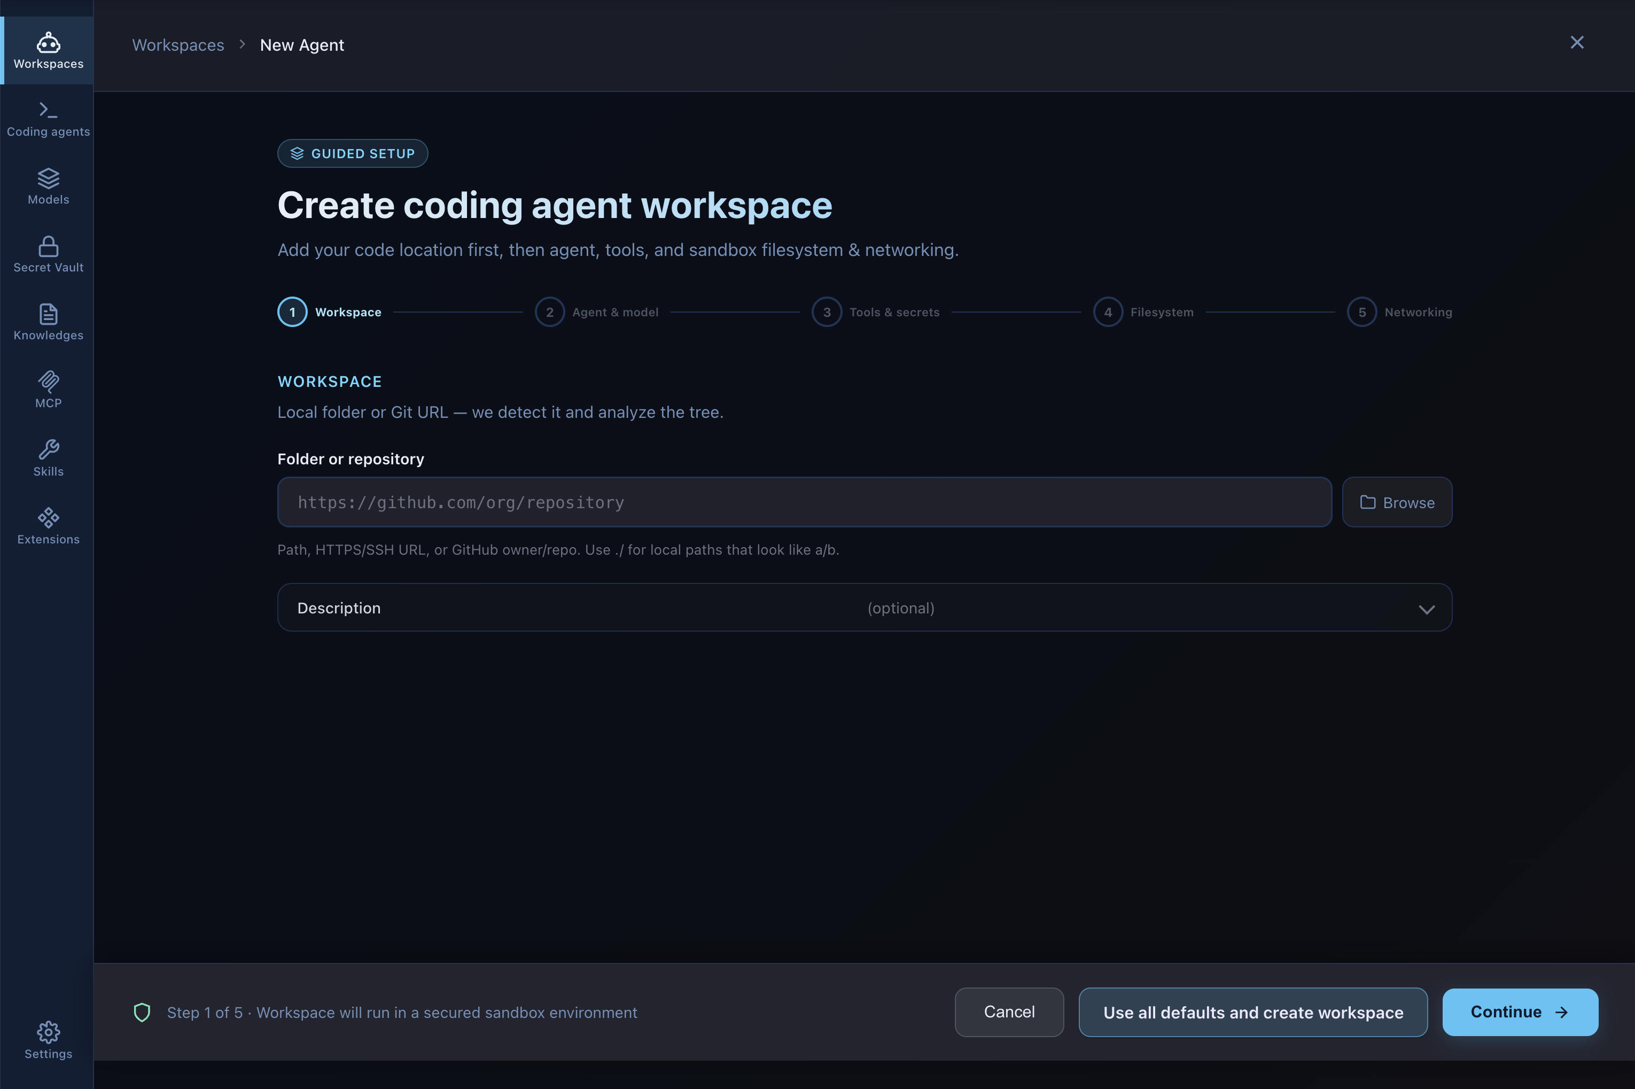1635x1089 pixels.
Task: Open Coding agents terminal icon
Action: (48, 110)
